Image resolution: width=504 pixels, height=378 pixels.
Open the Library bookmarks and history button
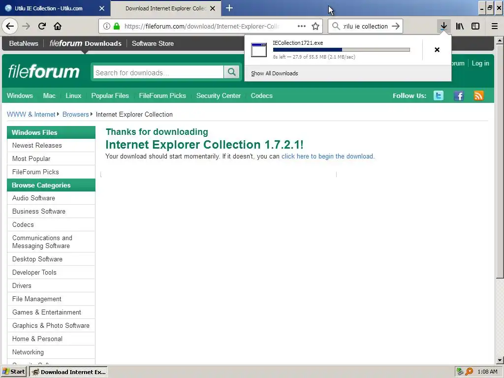pos(460,27)
